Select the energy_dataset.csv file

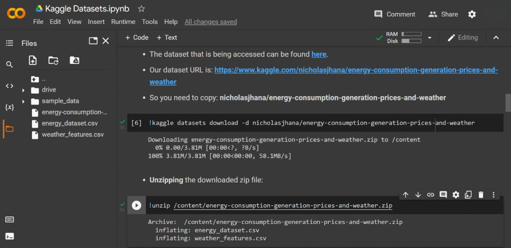70,124
